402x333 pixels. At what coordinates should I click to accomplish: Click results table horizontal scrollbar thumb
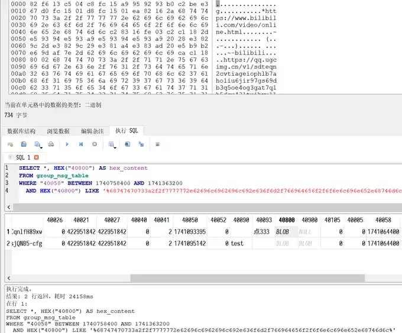(248, 278)
